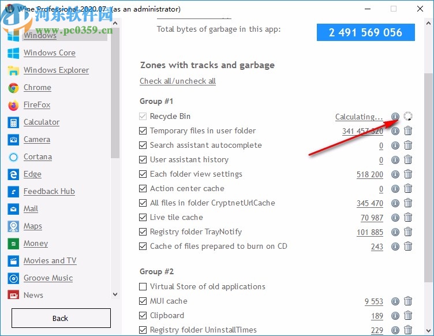Click the Windows Explorer folder icon

(x=13, y=70)
